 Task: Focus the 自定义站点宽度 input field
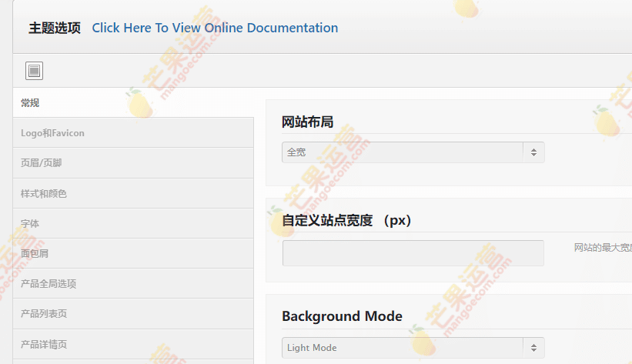tap(413, 253)
